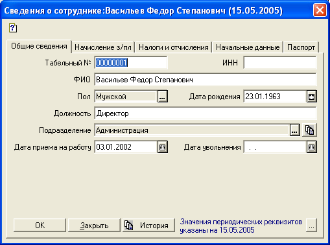Focus the Табельный № field
Image resolution: width=330 pixels, height=245 pixels.
click(131, 63)
